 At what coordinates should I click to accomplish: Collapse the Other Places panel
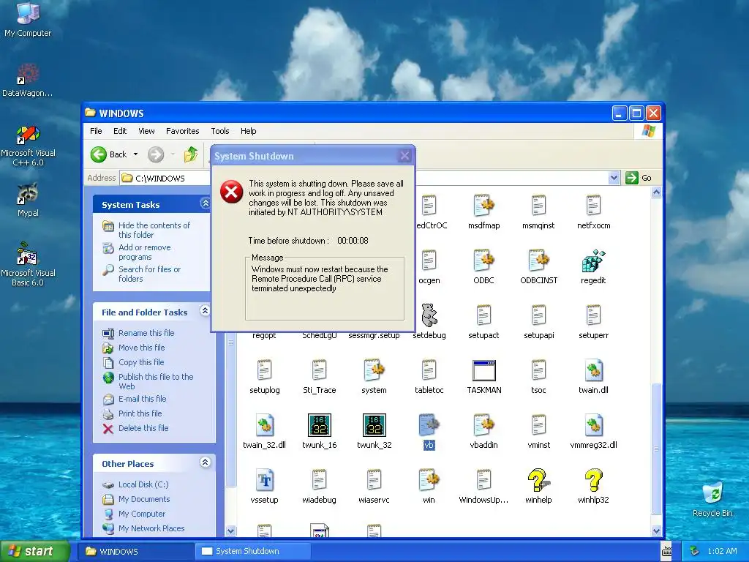[x=205, y=462]
